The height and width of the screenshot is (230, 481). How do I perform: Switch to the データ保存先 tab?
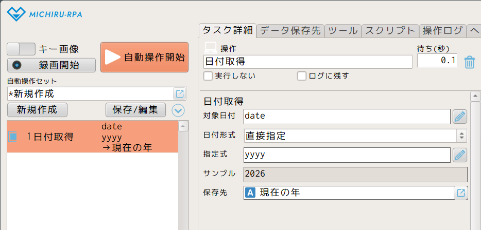click(x=290, y=30)
